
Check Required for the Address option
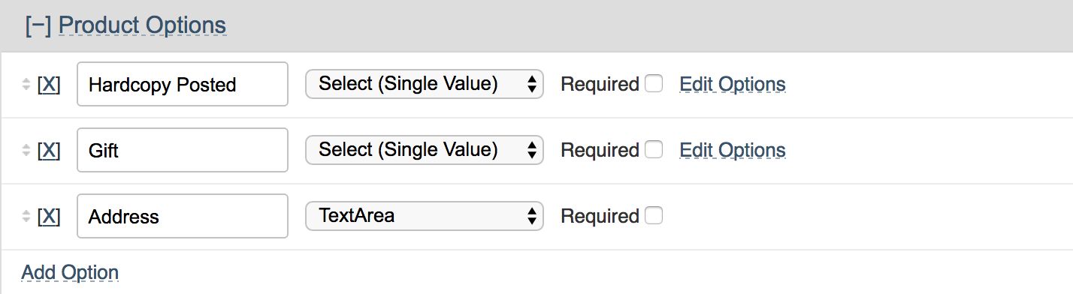point(654,216)
